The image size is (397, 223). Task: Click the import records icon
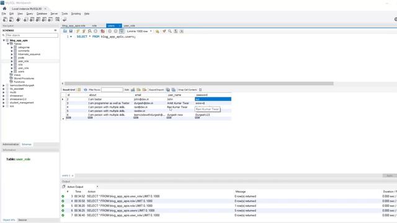click(174, 90)
